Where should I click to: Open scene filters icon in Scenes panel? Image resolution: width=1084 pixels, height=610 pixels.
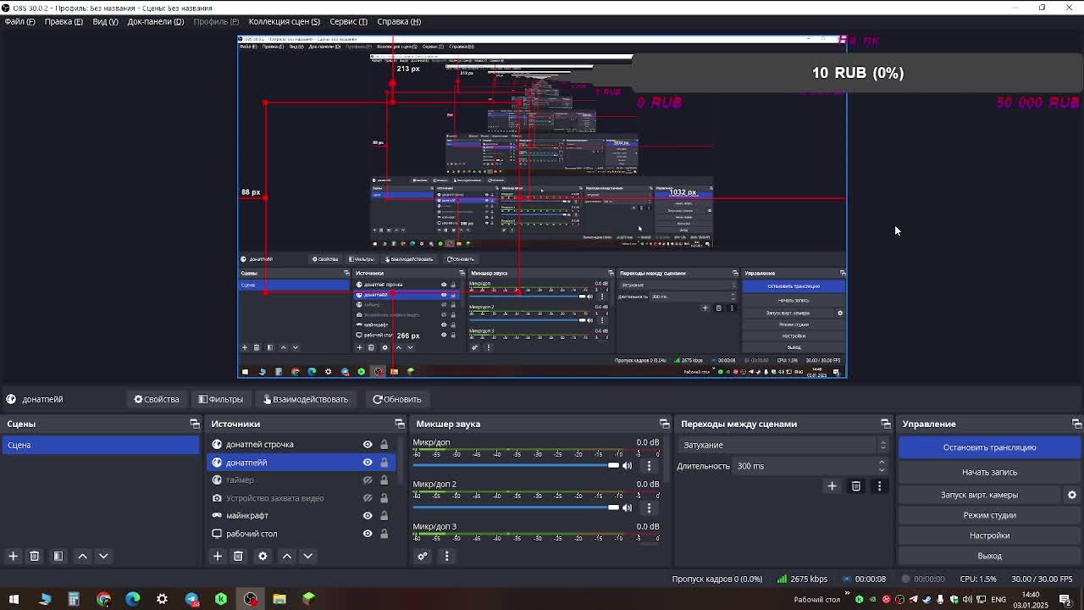(58, 556)
